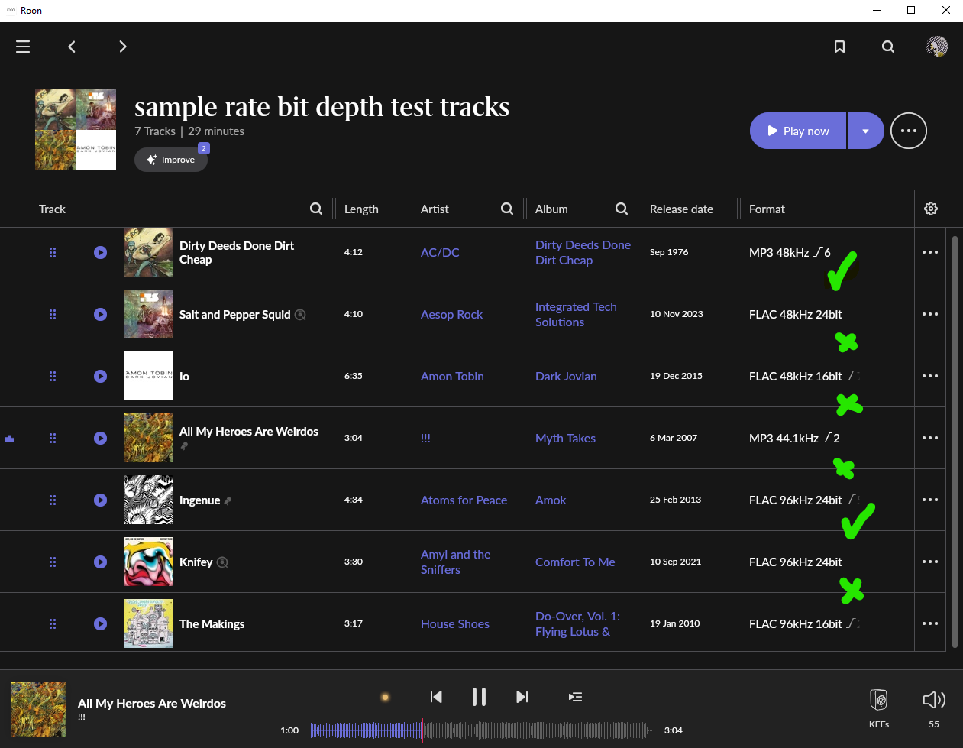Viewport: 963px width, 748px height.
Task: Click the track list vertical scrollbar
Action: 955,442
